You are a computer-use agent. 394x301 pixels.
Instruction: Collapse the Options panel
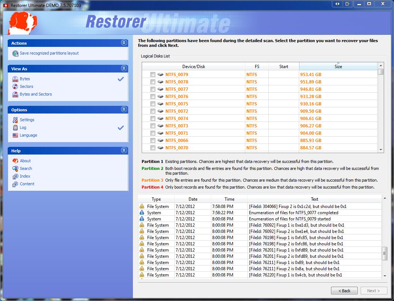click(x=124, y=109)
